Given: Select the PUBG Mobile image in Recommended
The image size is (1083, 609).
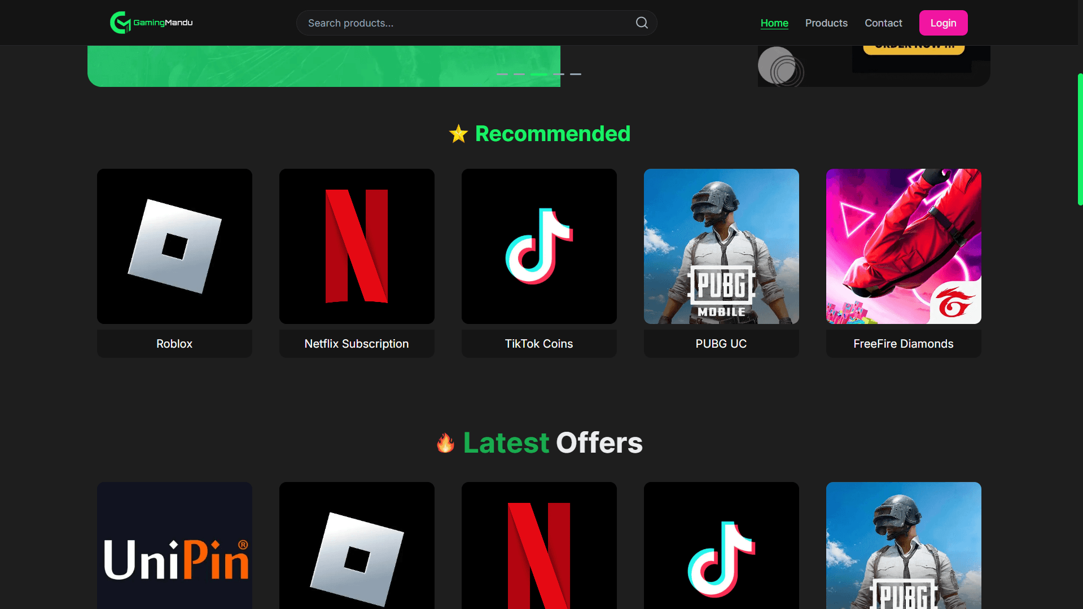Looking at the screenshot, I should [x=721, y=246].
